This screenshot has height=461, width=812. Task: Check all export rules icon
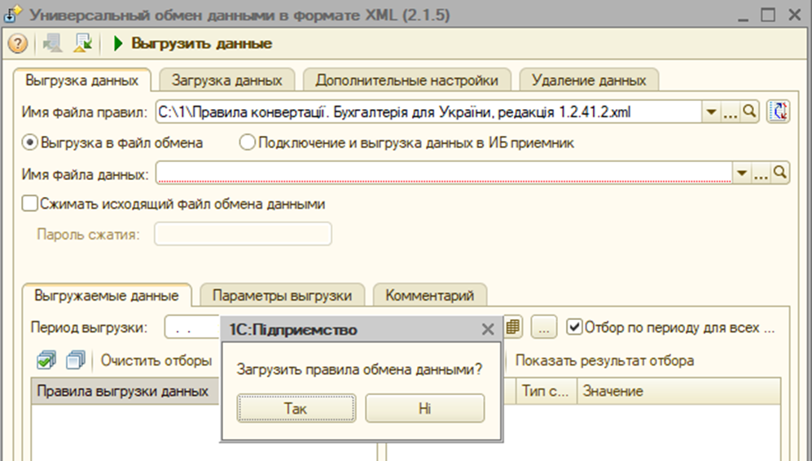(x=46, y=360)
